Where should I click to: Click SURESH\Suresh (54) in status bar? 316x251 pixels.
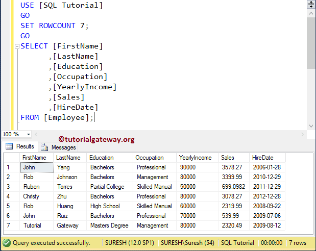pos(187,243)
